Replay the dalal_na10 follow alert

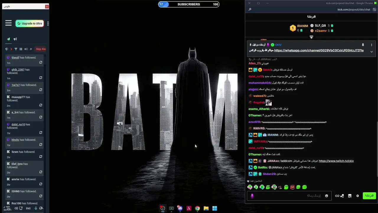41,133
